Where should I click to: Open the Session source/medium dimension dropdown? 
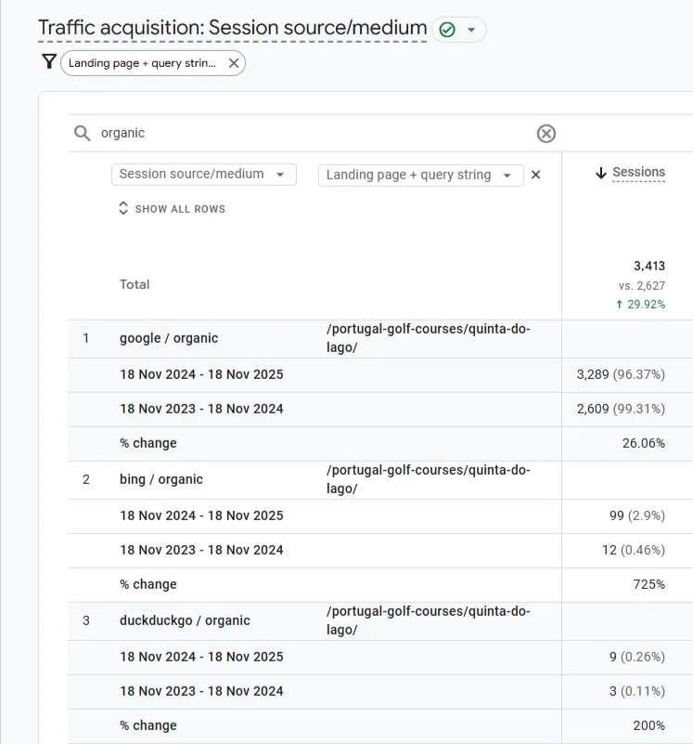coord(203,174)
